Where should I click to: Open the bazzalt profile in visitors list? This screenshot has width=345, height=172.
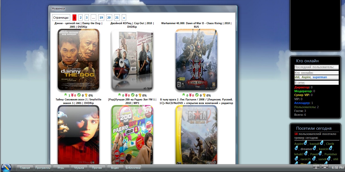(x=315, y=144)
